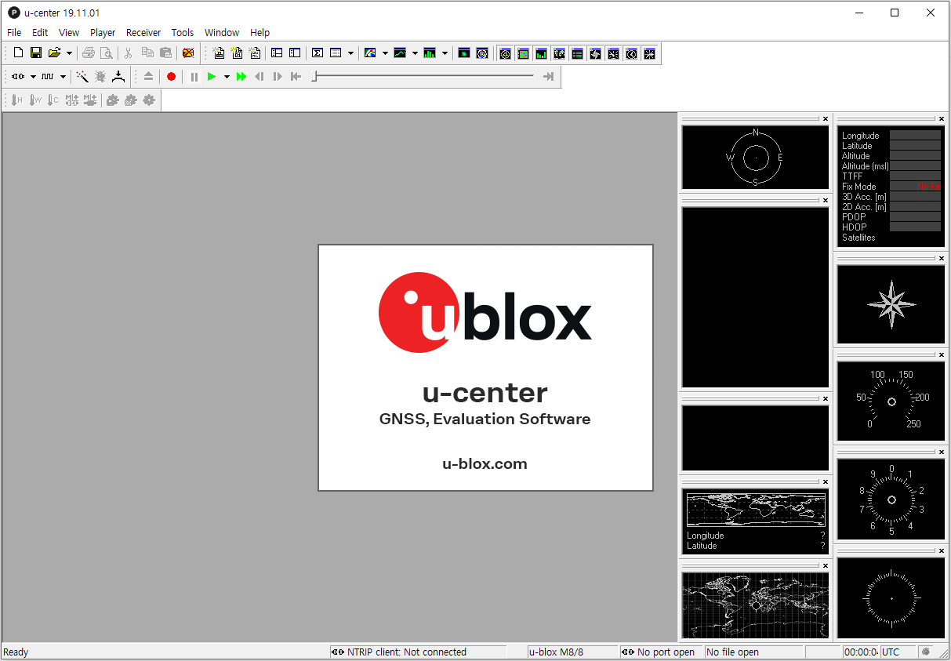Open the Chart view line-graph icon
Viewport: 951px width, 661px height.
[400, 53]
